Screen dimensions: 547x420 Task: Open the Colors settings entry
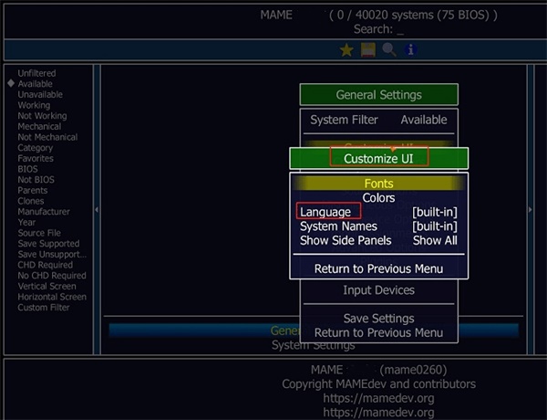(378, 197)
